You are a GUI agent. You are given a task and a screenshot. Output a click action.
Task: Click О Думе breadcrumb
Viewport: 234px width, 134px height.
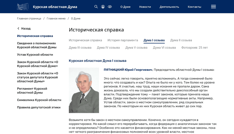[76, 19]
